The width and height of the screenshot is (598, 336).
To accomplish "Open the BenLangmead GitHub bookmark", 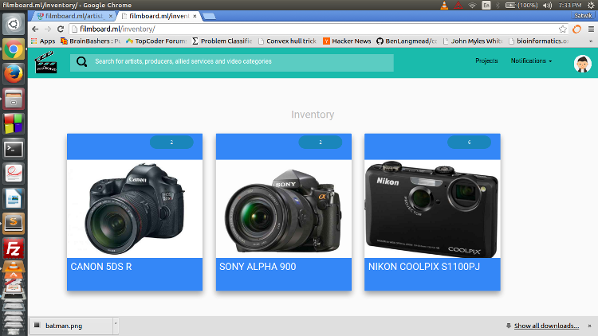I will [x=407, y=41].
